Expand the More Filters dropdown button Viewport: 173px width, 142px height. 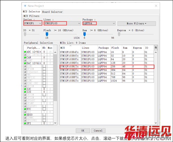(137, 23)
